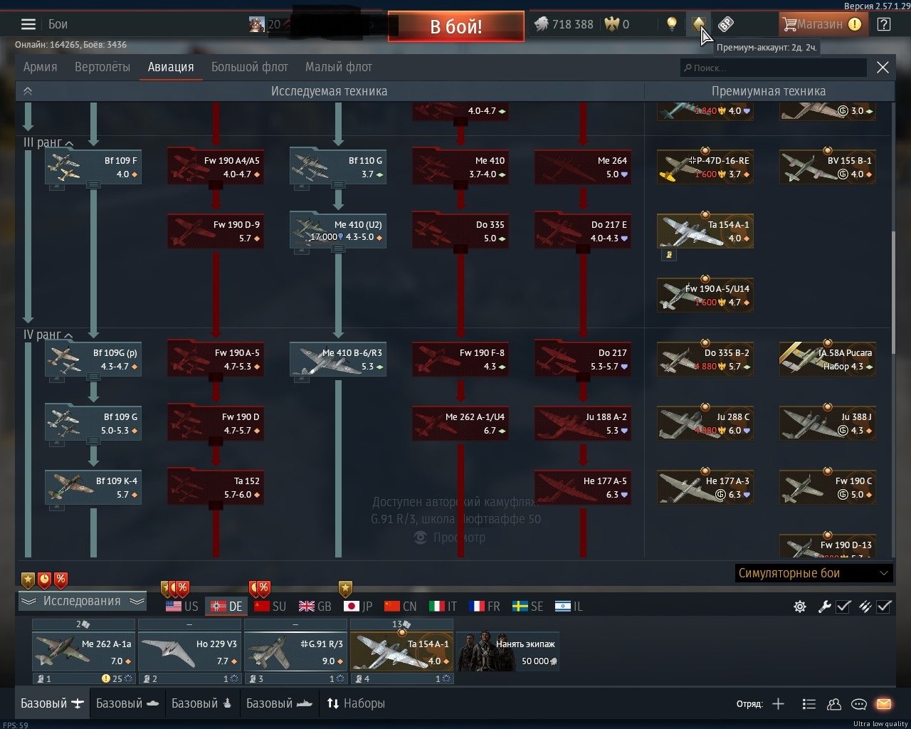This screenshot has height=729, width=911.
Task: Click the percent badge above SU flag
Action: click(263, 589)
